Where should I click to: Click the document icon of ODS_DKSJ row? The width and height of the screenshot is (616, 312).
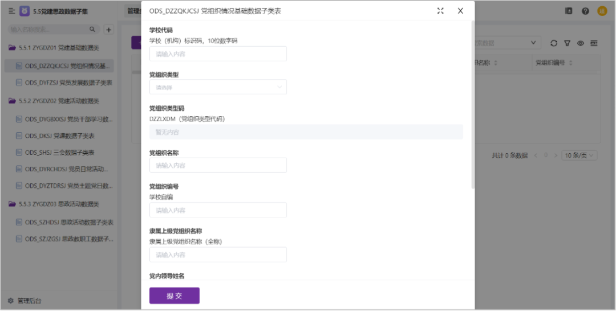18,136
